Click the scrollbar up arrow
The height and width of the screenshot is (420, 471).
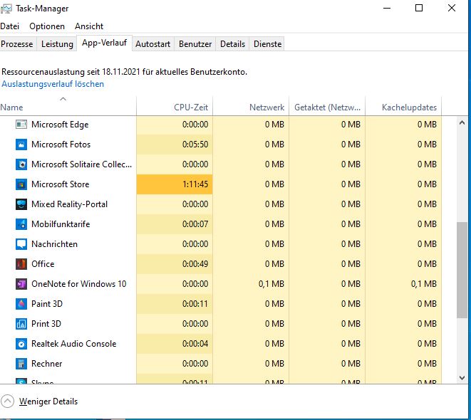tap(462, 122)
